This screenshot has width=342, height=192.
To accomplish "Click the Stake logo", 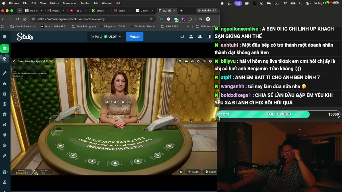I will point(25,37).
